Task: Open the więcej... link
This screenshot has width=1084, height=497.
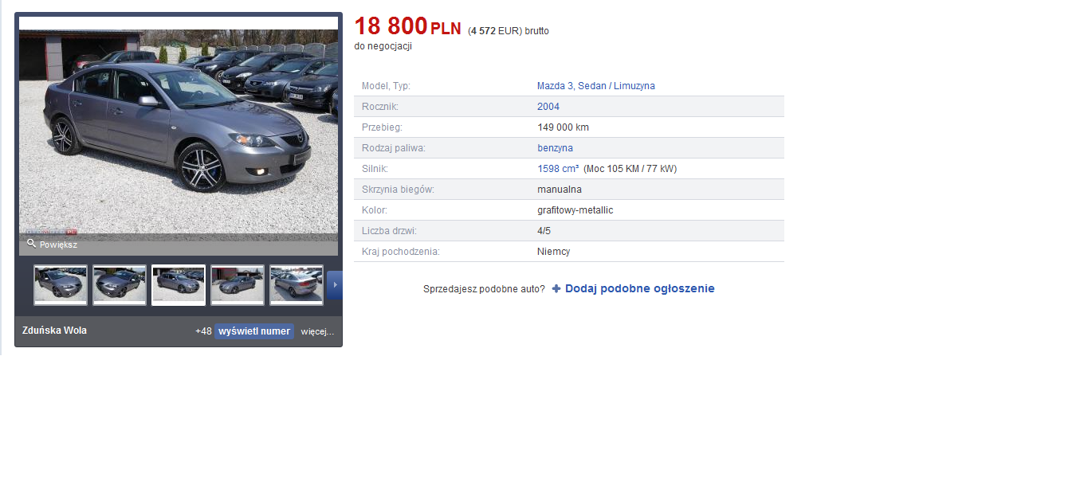Action: coord(317,331)
